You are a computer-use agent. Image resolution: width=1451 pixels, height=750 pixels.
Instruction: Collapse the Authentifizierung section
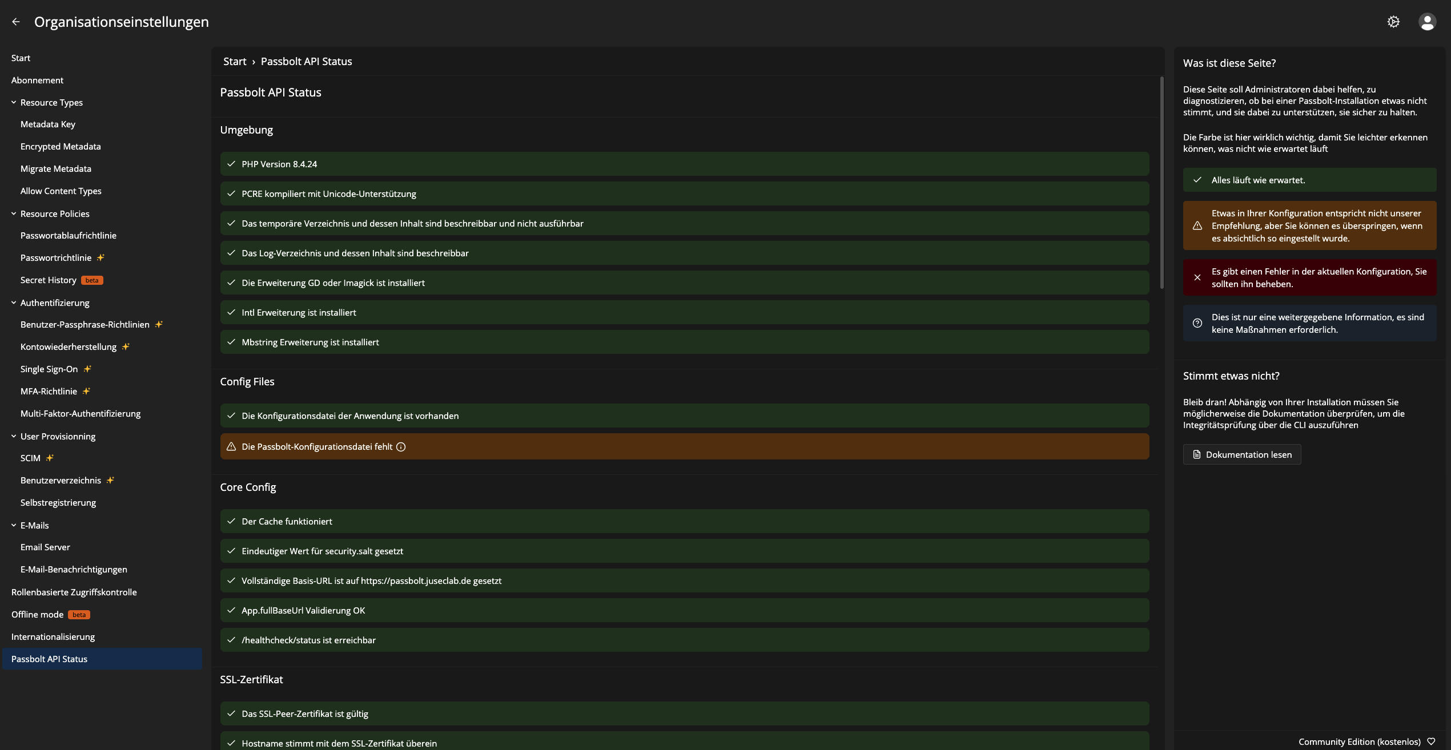click(x=14, y=303)
